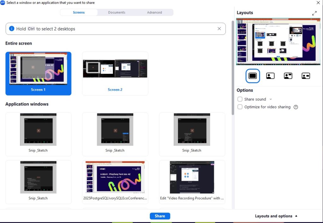This screenshot has width=323, height=223.
Task: Open the Share sound options dropdown arrow
Action: point(271,99)
